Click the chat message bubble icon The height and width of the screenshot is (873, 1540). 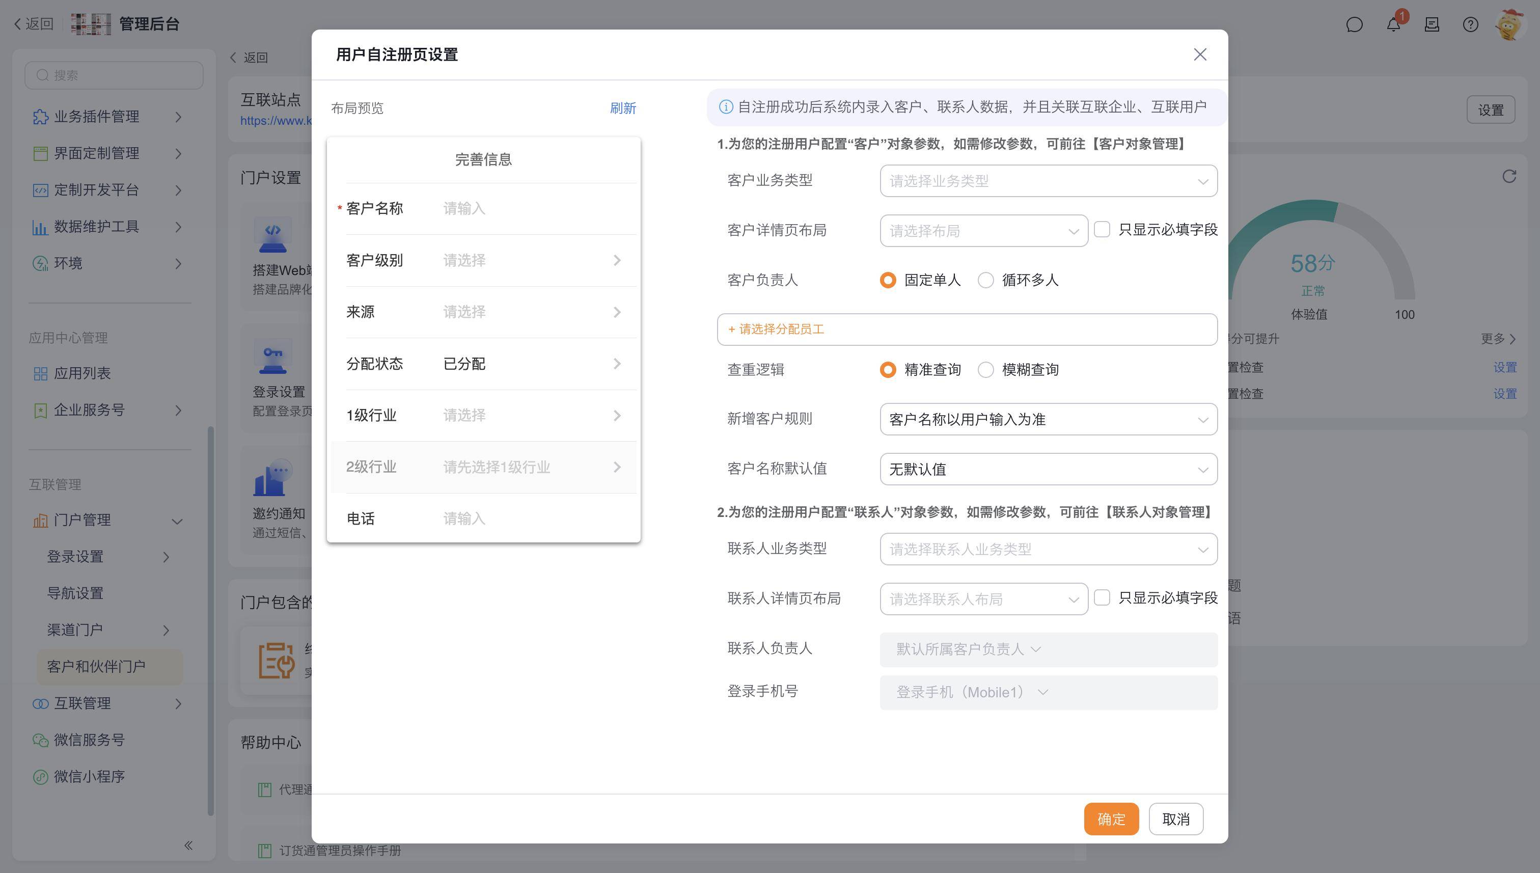[x=1354, y=24]
